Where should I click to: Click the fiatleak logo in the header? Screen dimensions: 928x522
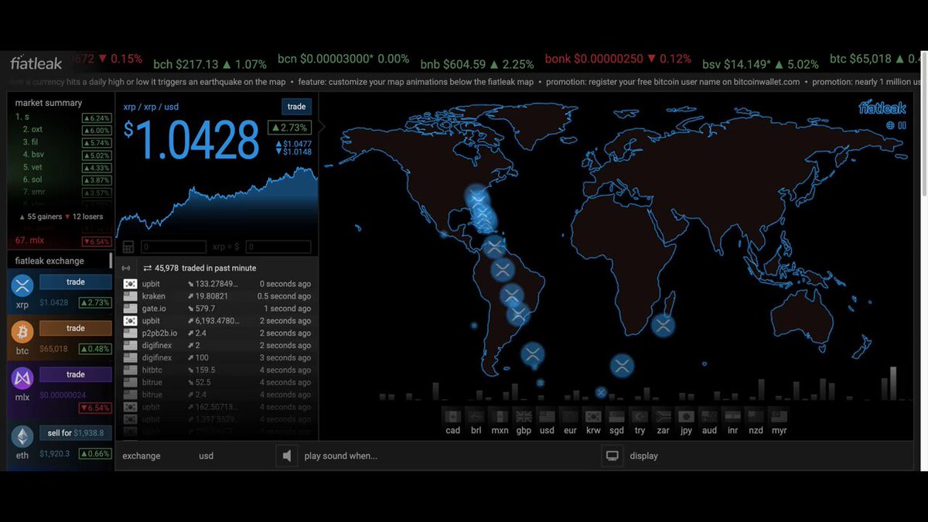point(36,63)
